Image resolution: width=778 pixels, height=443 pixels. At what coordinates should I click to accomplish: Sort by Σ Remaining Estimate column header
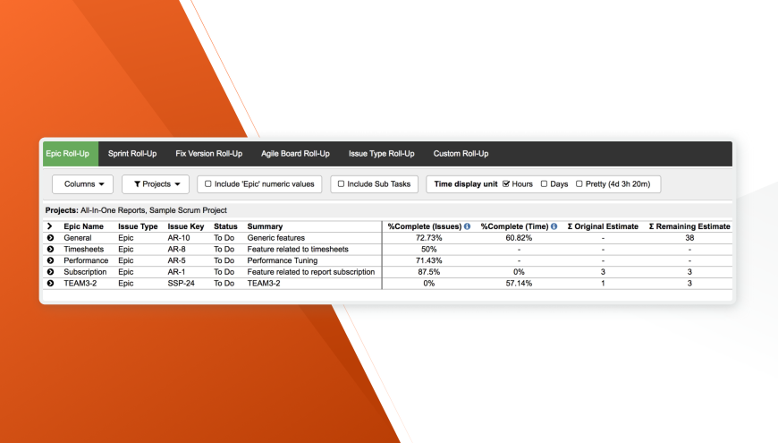pyautogui.click(x=689, y=226)
